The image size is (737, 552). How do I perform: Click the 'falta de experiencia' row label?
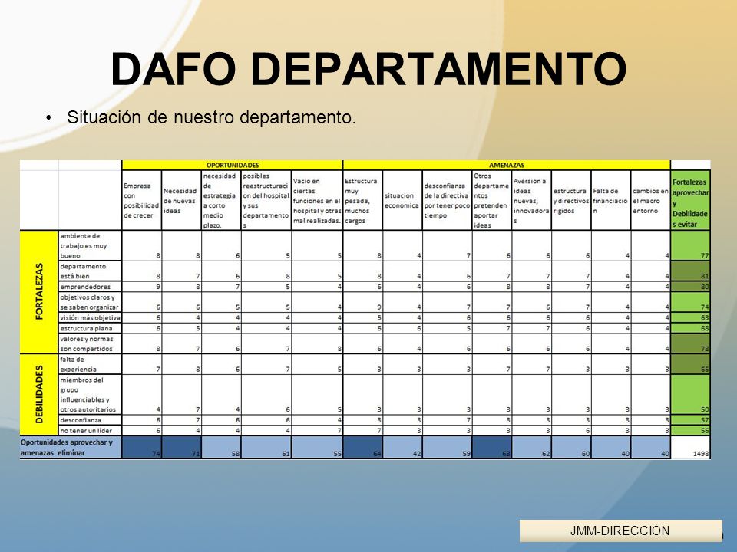[x=90, y=364]
